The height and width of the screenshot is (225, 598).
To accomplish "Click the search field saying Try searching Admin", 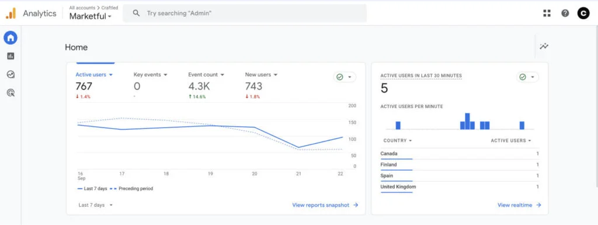I will pos(245,13).
